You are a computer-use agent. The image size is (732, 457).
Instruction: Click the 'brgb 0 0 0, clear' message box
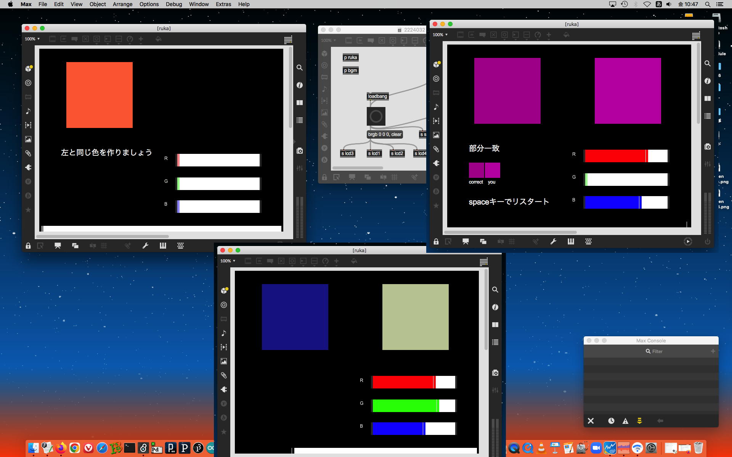[x=384, y=134]
